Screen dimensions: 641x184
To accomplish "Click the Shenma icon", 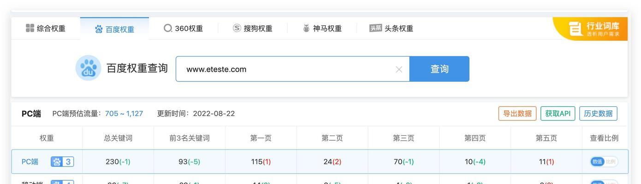I will point(306,28).
